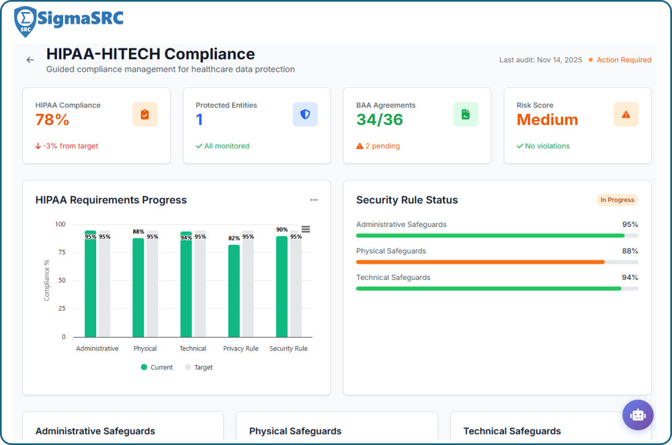The width and height of the screenshot is (672, 445).
Task: Click the Medium risk score value
Action: click(x=547, y=119)
